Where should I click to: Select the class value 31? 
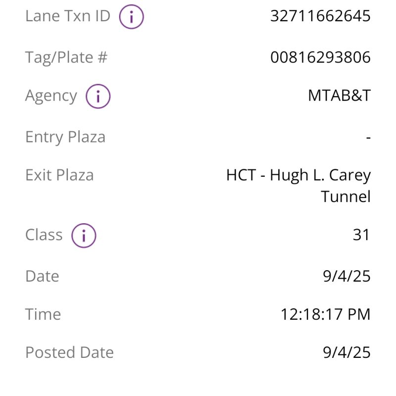[361, 235]
